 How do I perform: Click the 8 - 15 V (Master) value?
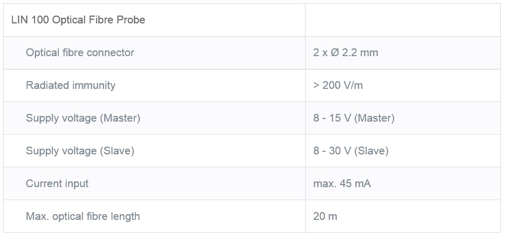click(x=353, y=118)
